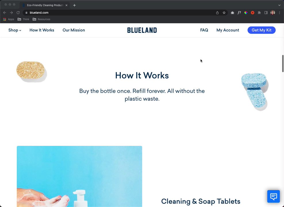This screenshot has height=207, width=284.
Task: Open the How It Works nav link
Action: pyautogui.click(x=42, y=30)
